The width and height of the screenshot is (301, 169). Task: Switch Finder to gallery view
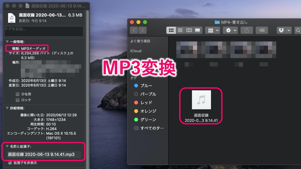(x=198, y=30)
